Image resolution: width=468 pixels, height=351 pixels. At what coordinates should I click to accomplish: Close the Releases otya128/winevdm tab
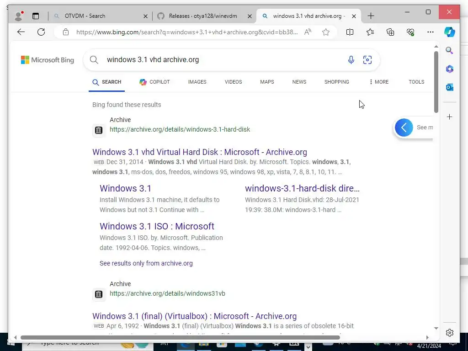pos(250,16)
